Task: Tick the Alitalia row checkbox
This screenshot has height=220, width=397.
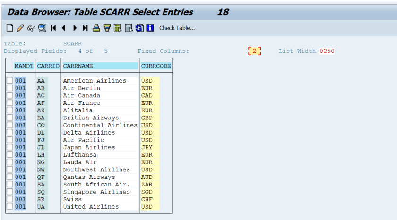Action: (x=9, y=110)
